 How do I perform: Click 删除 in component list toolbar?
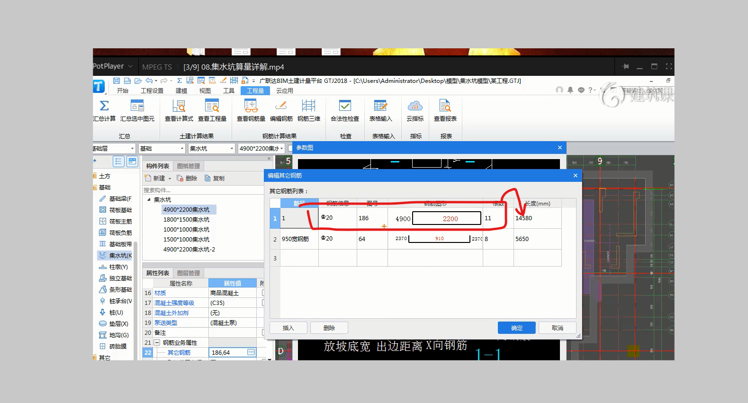coord(187,179)
